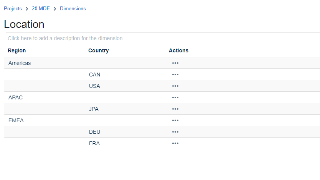
Task: Click the Location dimension title
Action: (24, 24)
